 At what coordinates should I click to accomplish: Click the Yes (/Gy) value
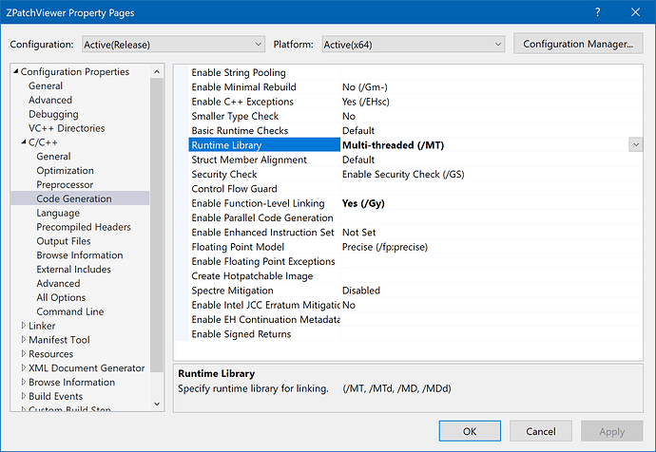click(x=363, y=203)
